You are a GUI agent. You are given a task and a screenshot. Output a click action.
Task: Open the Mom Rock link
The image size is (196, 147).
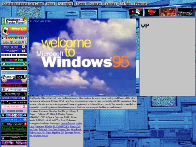coord(76,130)
